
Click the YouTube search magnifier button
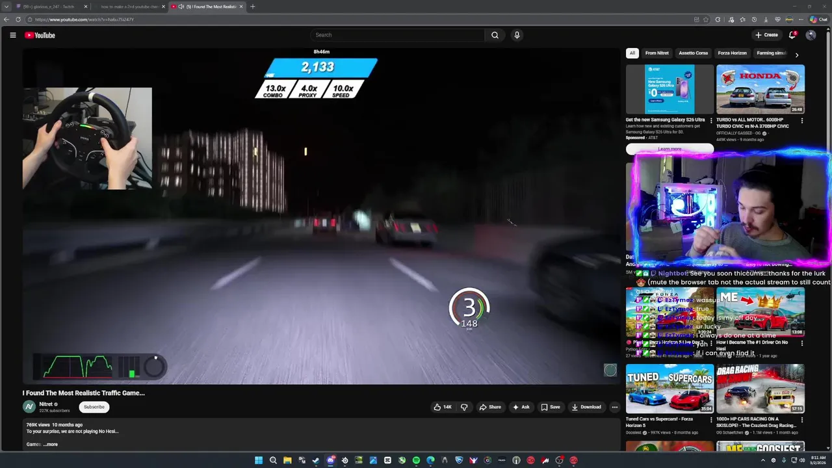tap(495, 35)
